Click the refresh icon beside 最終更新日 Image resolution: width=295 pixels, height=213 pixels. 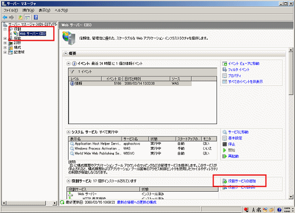62,202
